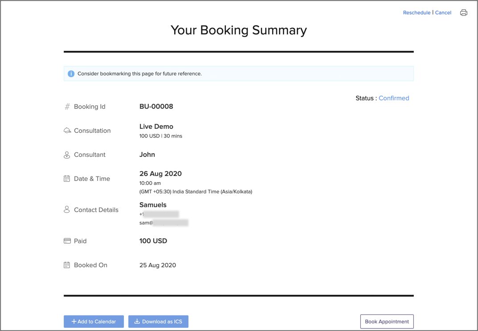Click the Consultant person icon
This screenshot has height=331, width=478.
67,155
